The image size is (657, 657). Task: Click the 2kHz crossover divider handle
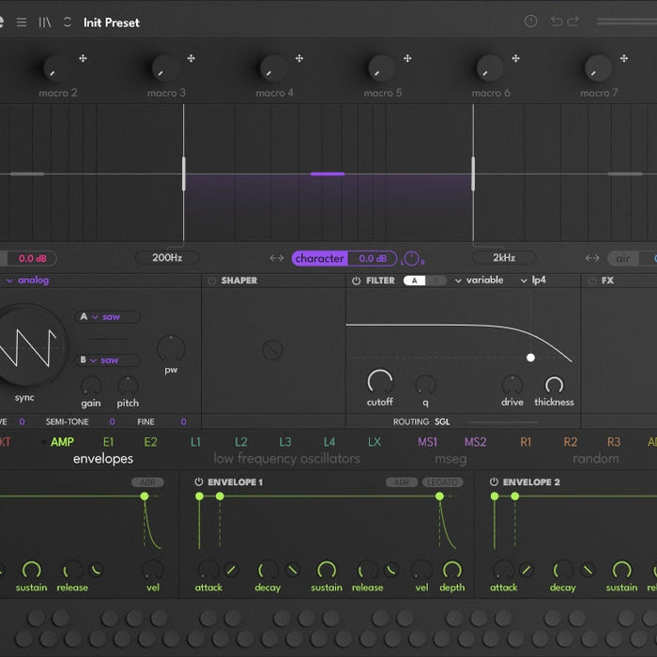tap(473, 174)
